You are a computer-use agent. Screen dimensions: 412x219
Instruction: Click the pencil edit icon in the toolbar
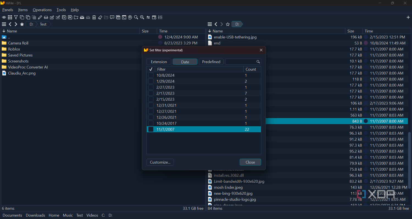[x=40, y=17]
